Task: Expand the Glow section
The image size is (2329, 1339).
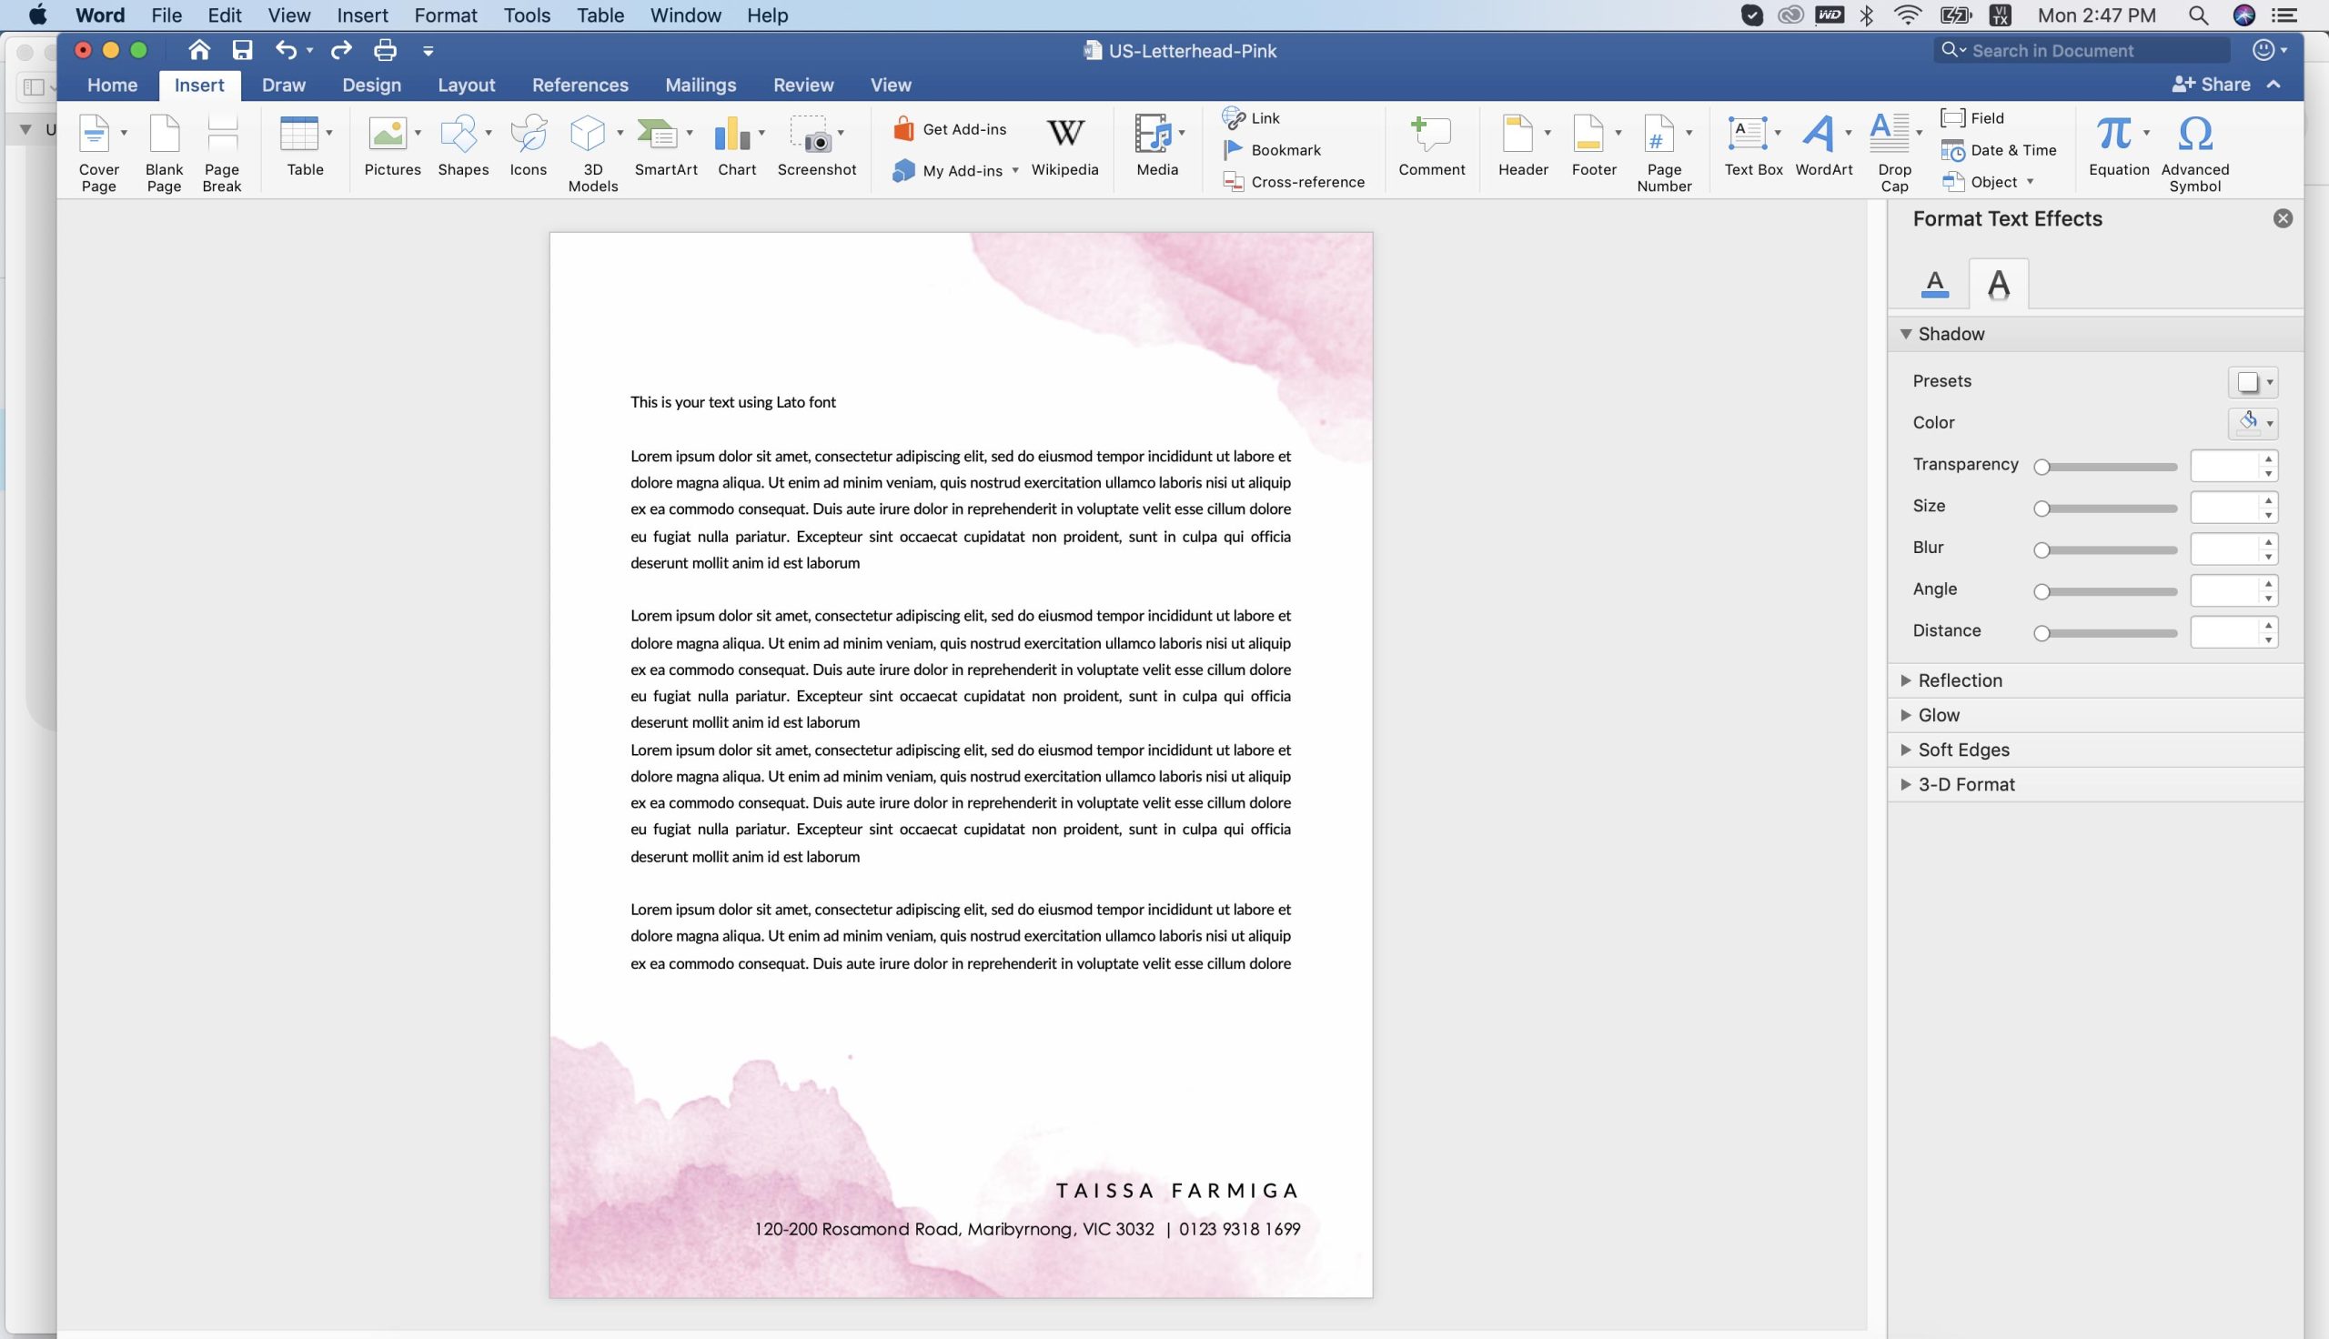Action: [1906, 716]
